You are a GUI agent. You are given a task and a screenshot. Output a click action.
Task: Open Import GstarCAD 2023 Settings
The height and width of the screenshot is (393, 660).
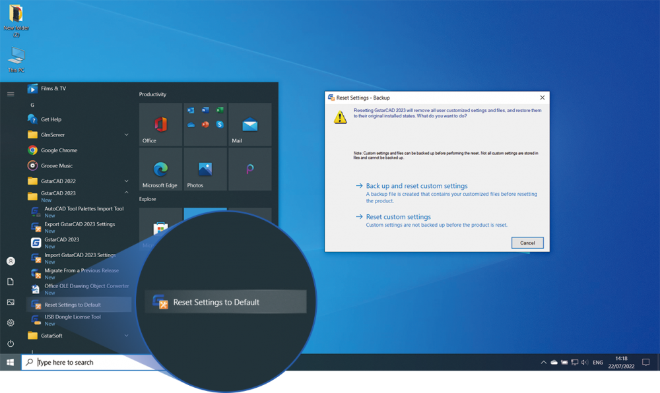pos(79,258)
